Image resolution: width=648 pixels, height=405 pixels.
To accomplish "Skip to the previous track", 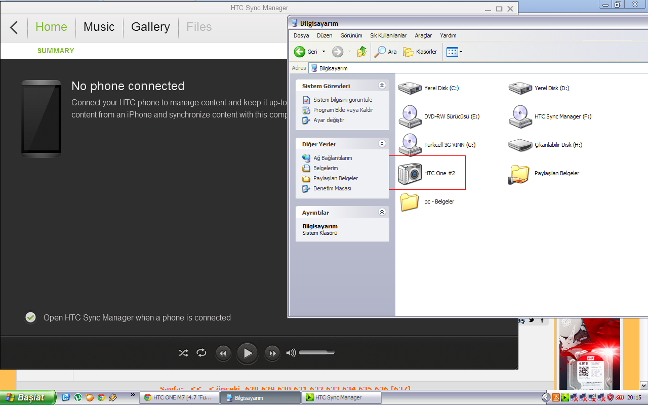I will click(x=223, y=353).
